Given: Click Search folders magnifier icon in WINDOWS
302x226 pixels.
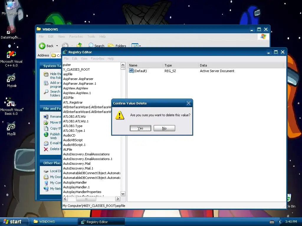Looking at the screenshot, I should pyautogui.click(x=46, y=92).
